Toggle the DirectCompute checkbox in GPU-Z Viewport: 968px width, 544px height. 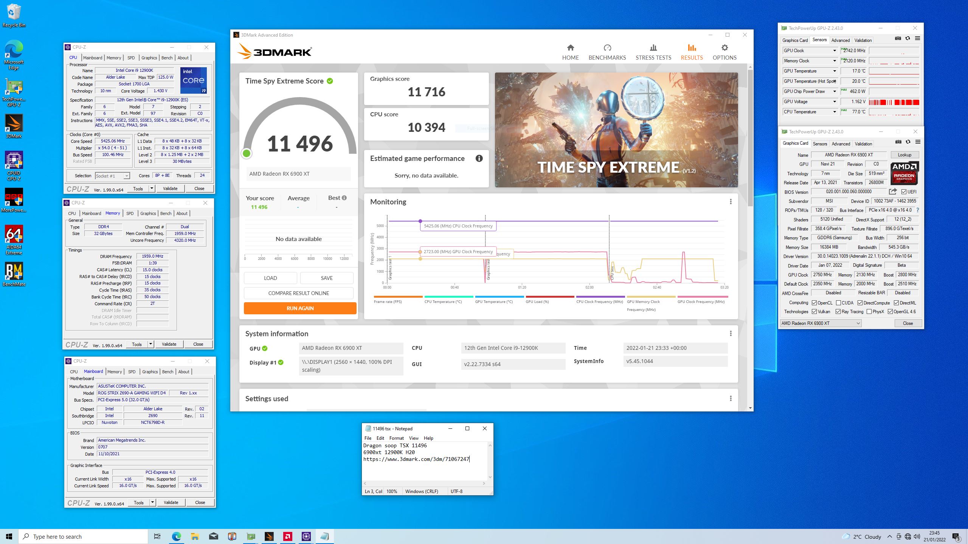860,303
